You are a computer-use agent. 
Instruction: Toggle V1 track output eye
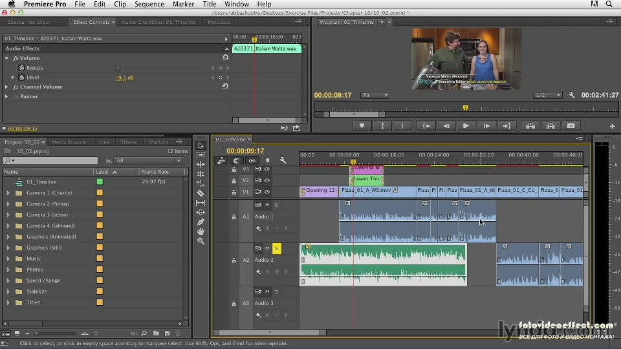(x=267, y=192)
